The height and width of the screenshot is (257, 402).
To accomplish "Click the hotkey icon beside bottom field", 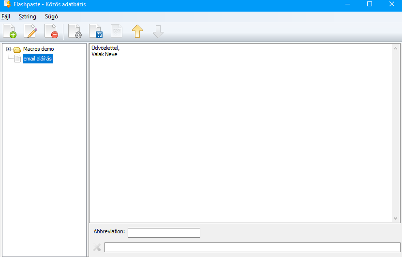I will (x=97, y=247).
